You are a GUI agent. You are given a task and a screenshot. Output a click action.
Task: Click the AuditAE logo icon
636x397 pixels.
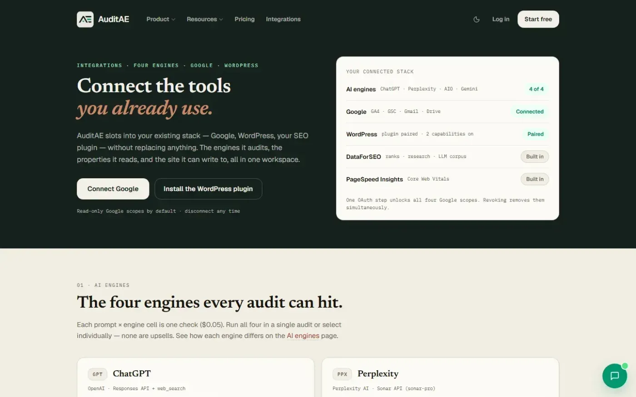85,19
